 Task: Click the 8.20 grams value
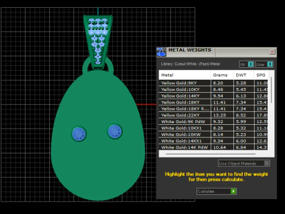pyautogui.click(x=218, y=83)
